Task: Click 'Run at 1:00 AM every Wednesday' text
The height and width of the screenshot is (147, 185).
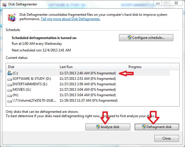Action: point(37,44)
